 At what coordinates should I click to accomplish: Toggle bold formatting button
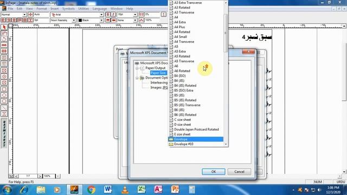[x=108, y=15]
